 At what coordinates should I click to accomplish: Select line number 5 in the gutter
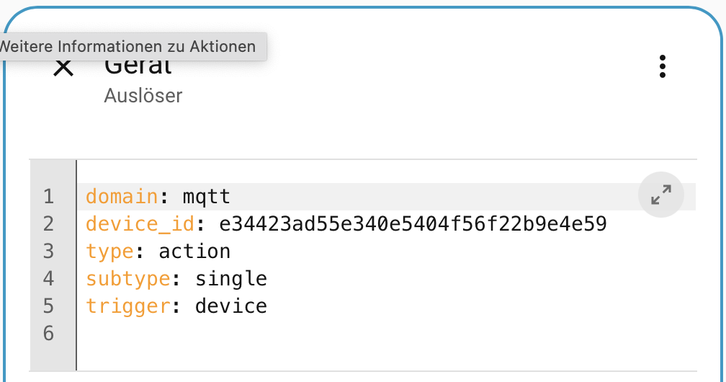(x=49, y=306)
